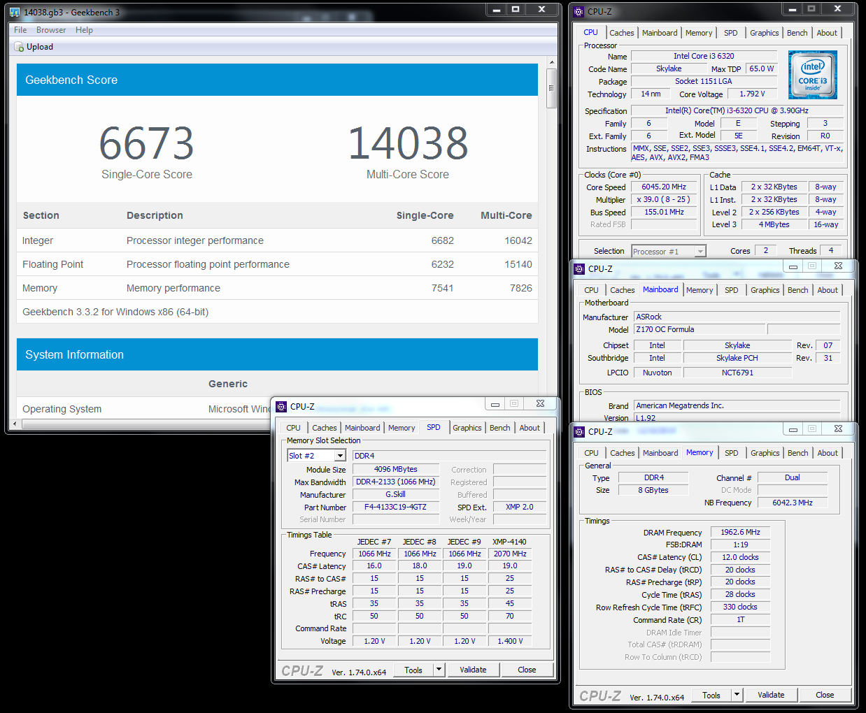Open the File menu in Geekbench
Screen dimensions: 866x713
[x=20, y=30]
